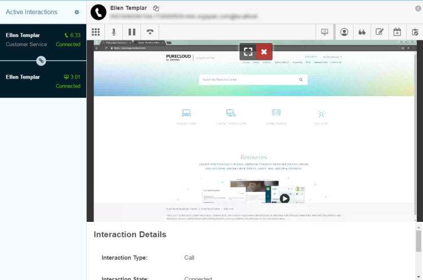Click the screen share monitor icon
The height and width of the screenshot is (280, 423).
pos(324,32)
